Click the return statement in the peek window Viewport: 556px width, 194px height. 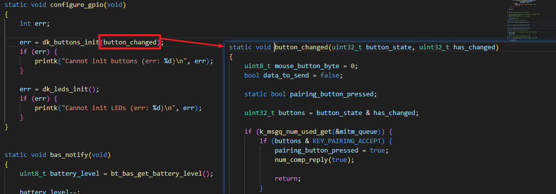tap(288, 178)
